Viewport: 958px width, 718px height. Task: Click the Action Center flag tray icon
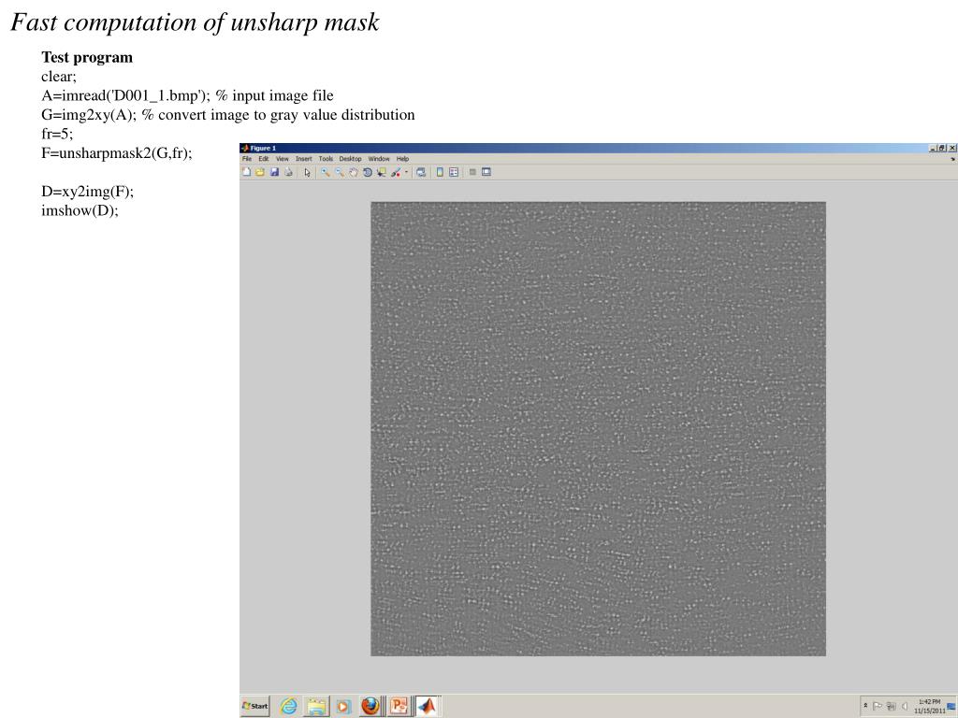pos(878,707)
